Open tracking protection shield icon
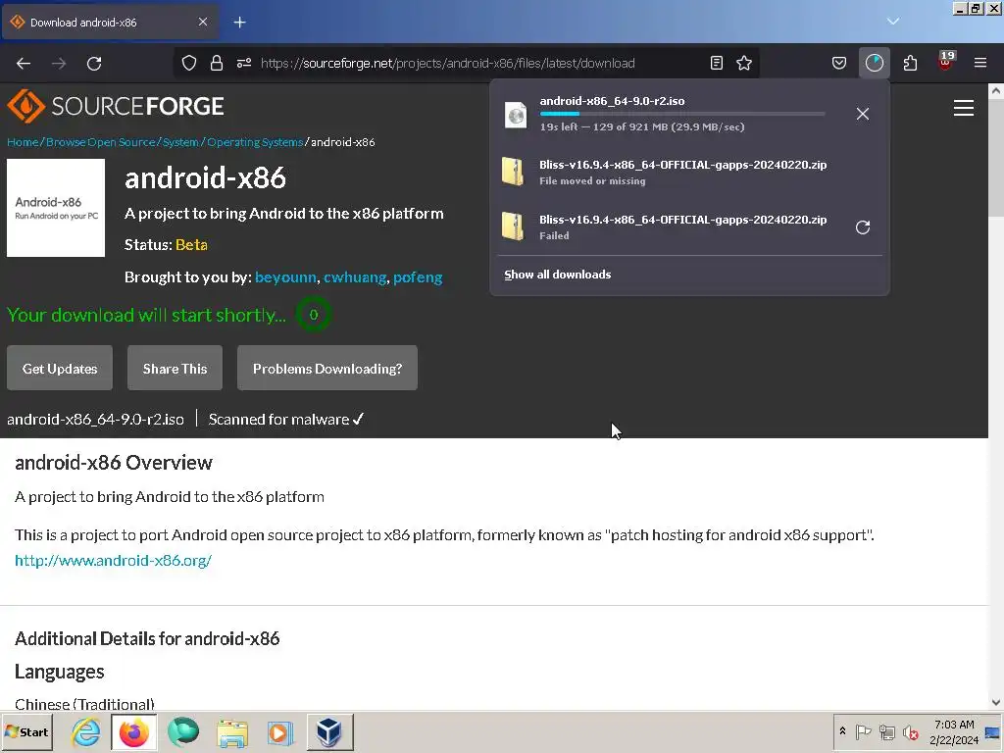This screenshot has width=1004, height=753. [189, 63]
